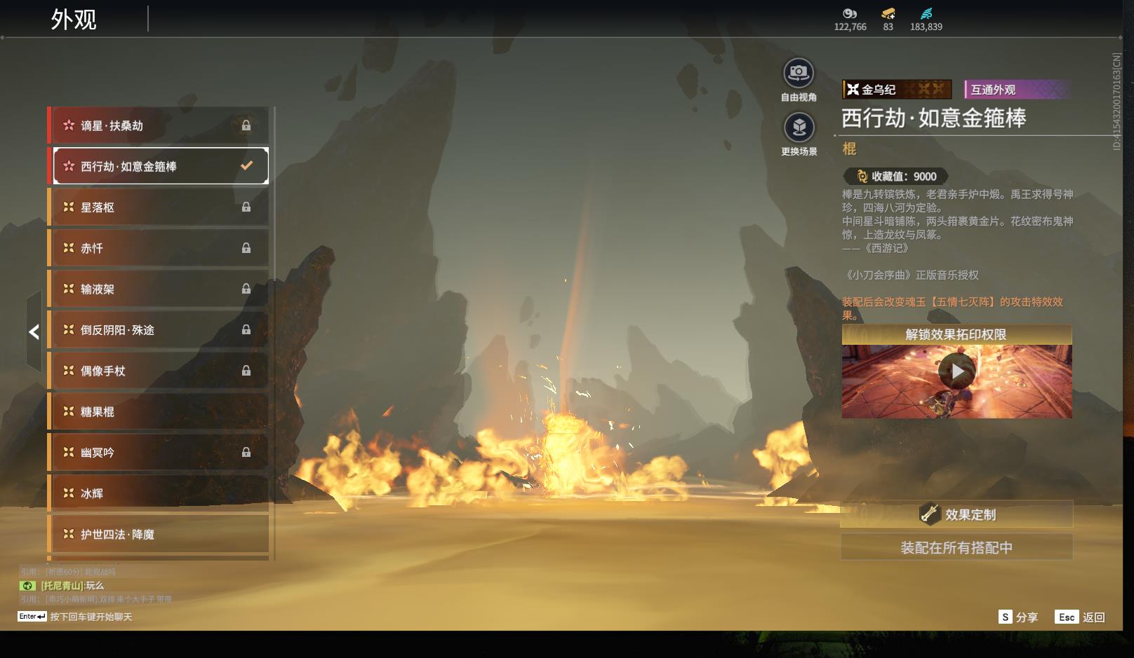This screenshot has width=1134, height=658.
Task: Select the 赤忏 skin
Action: [x=158, y=248]
